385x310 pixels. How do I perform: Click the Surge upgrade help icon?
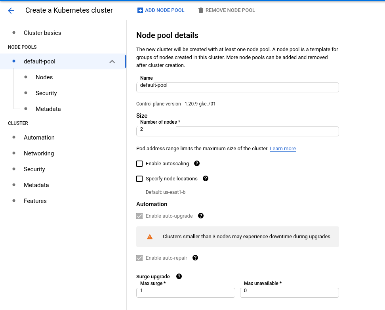tap(179, 276)
